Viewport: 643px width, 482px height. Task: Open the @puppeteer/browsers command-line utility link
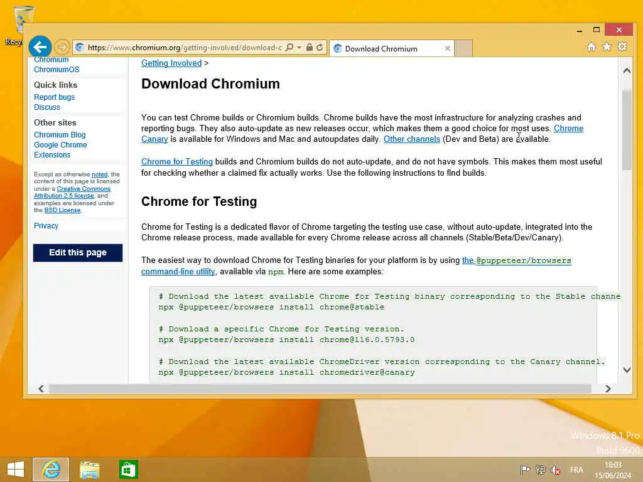[x=516, y=260]
